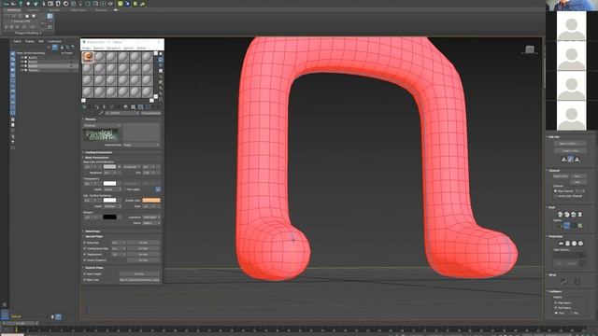598x336 pixels.
Task: Select Map Channel radio button
Action: pyautogui.click(x=556, y=190)
